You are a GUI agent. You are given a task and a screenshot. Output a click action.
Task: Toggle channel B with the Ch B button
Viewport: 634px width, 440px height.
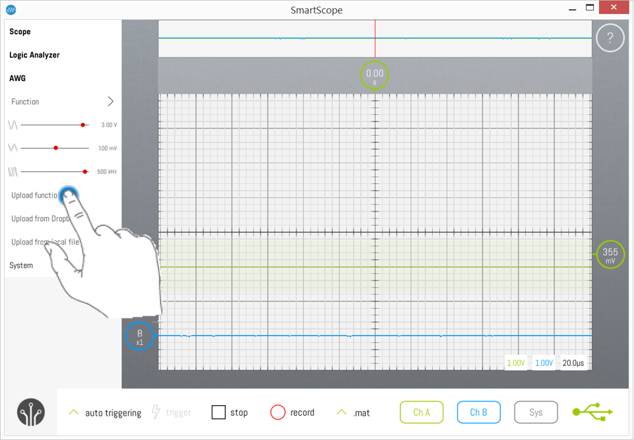pyautogui.click(x=478, y=412)
